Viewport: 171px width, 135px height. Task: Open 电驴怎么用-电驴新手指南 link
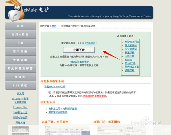tap(63, 109)
